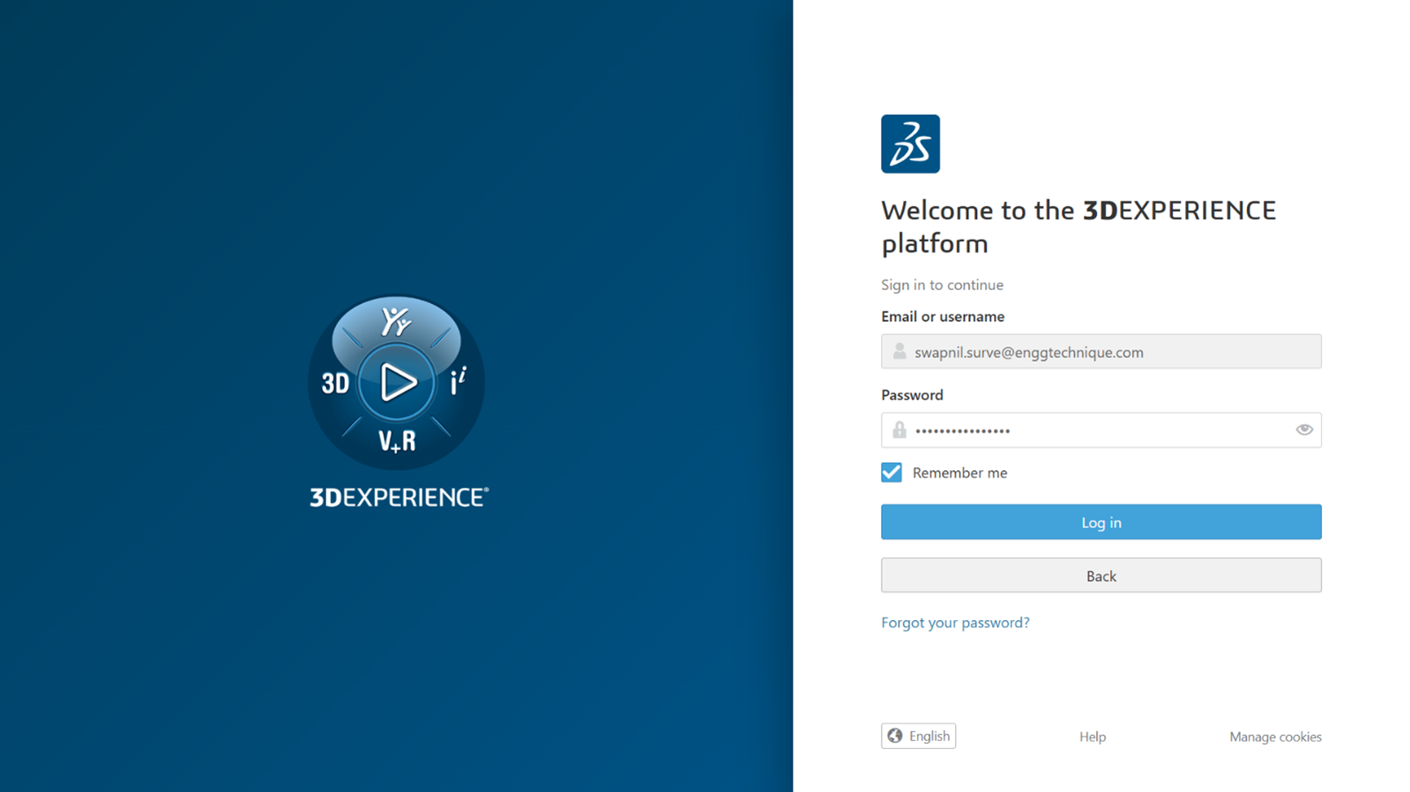This screenshot has height=792, width=1410.
Task: Show password using the eye icon
Action: pyautogui.click(x=1303, y=430)
